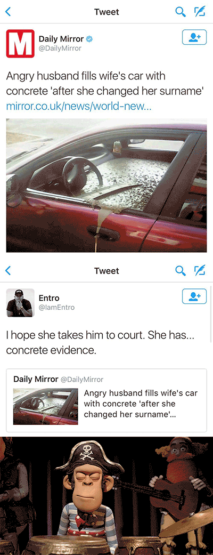Open search in the second Tweet header
Image resolution: width=213 pixels, height=555 pixels.
coord(181,271)
